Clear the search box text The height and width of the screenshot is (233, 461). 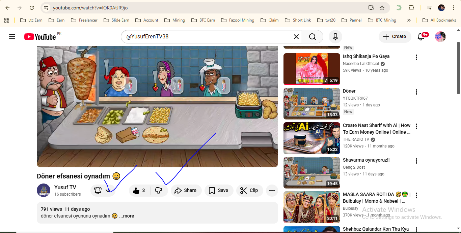(296, 37)
